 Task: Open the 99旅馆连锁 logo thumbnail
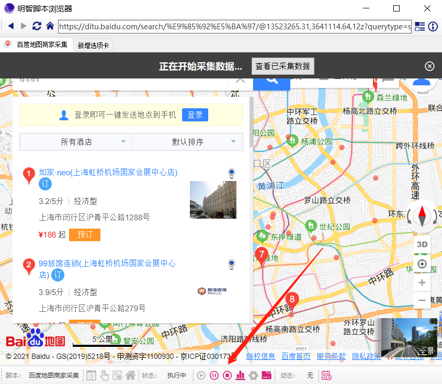(x=212, y=291)
